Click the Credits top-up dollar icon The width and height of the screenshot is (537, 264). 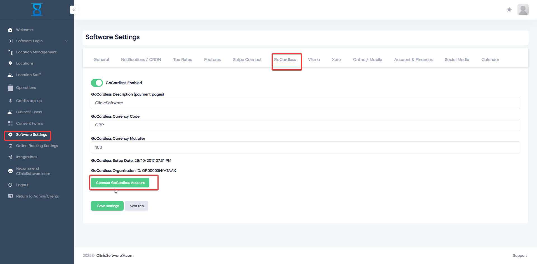point(10,101)
